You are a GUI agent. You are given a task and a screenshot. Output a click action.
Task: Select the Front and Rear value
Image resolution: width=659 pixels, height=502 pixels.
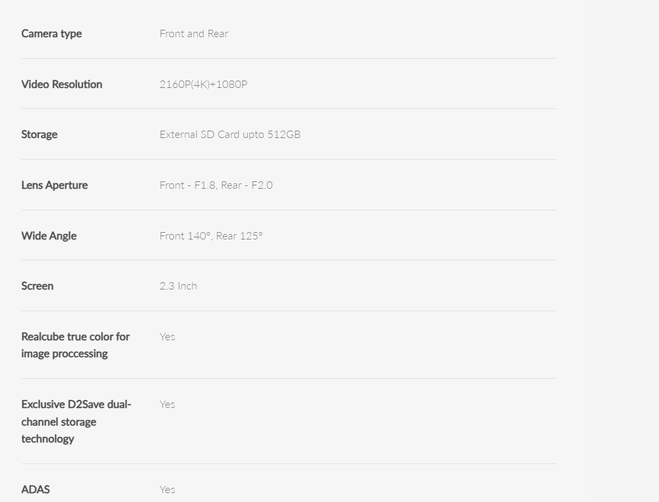194,34
